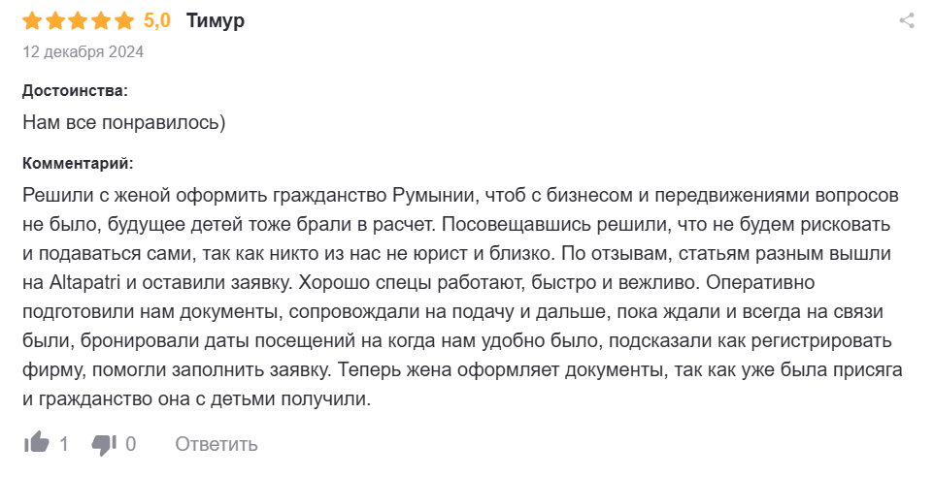Click the like count number 1
Image resolution: width=934 pixels, height=477 pixels.
[x=64, y=444]
